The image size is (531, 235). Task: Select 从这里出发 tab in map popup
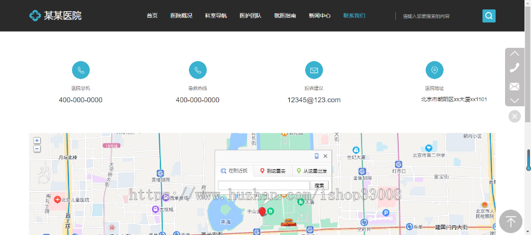coord(312,171)
